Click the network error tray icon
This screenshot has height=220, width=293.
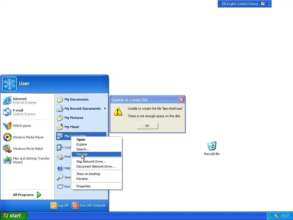277,216
